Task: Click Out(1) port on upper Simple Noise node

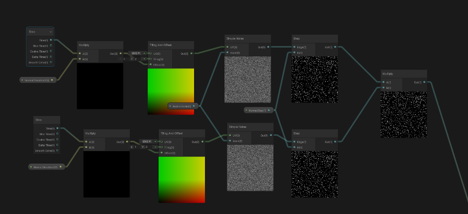Action: (269, 47)
